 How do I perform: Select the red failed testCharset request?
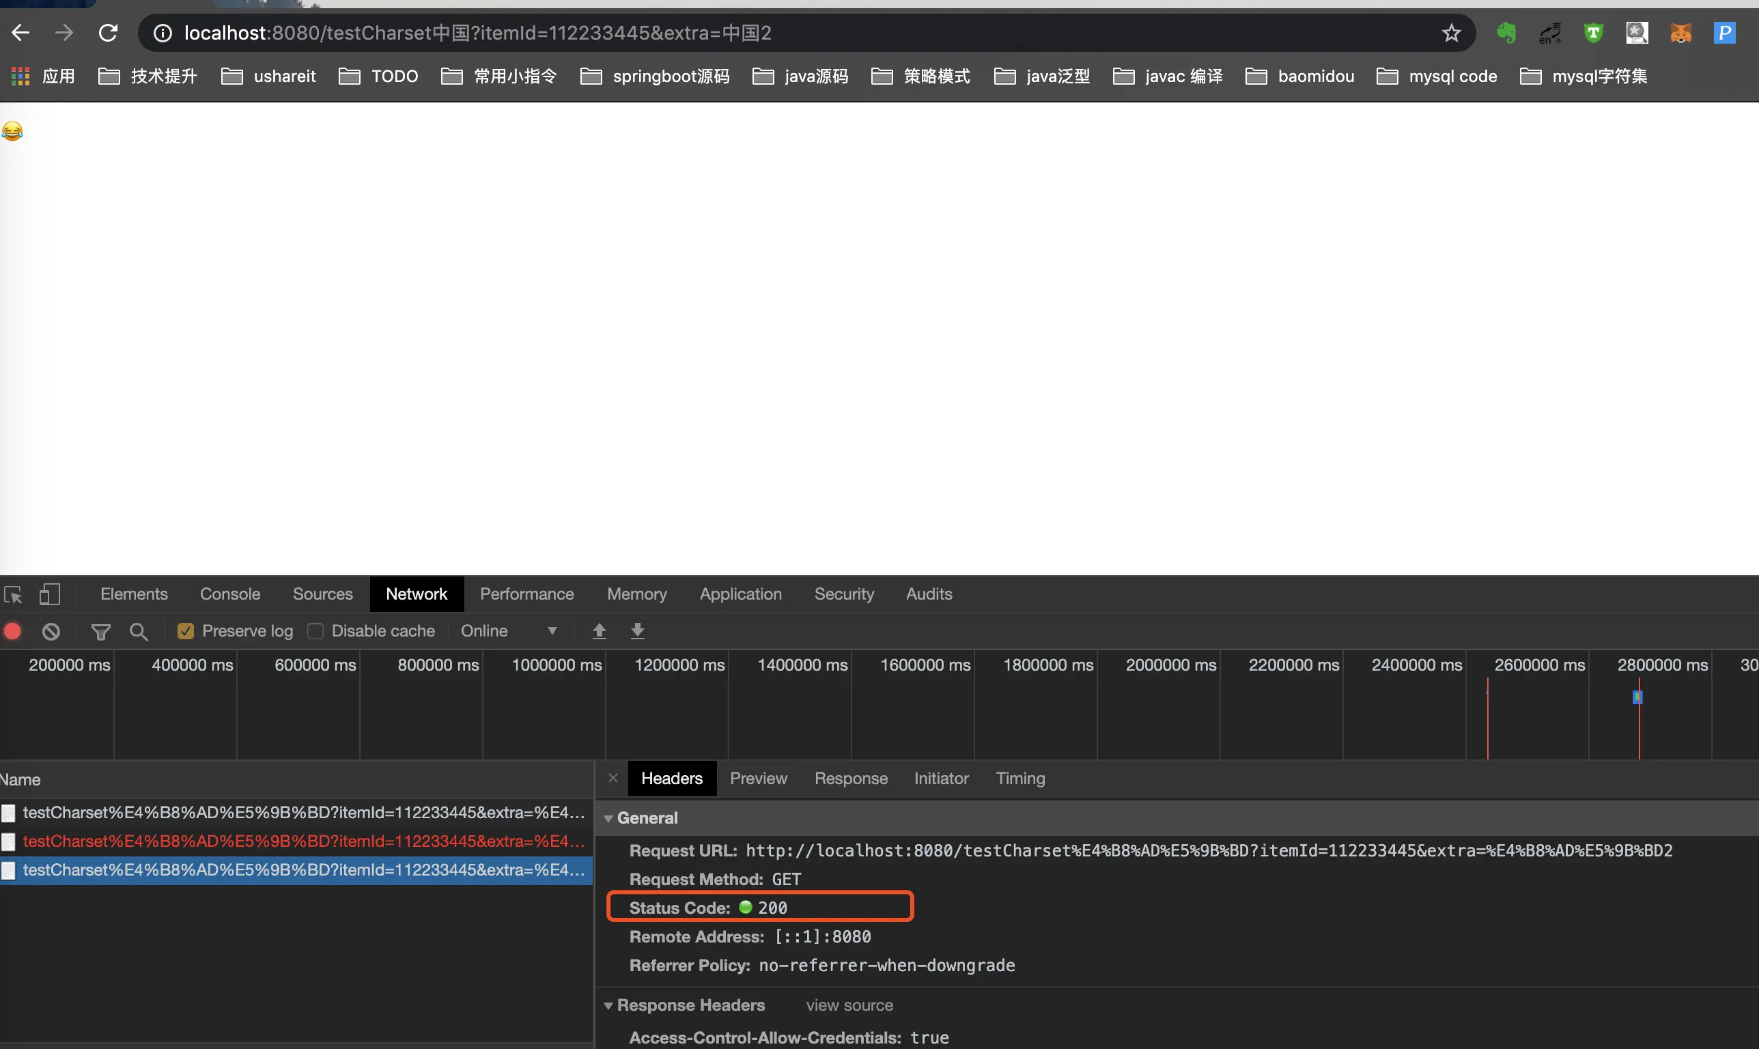tap(303, 841)
